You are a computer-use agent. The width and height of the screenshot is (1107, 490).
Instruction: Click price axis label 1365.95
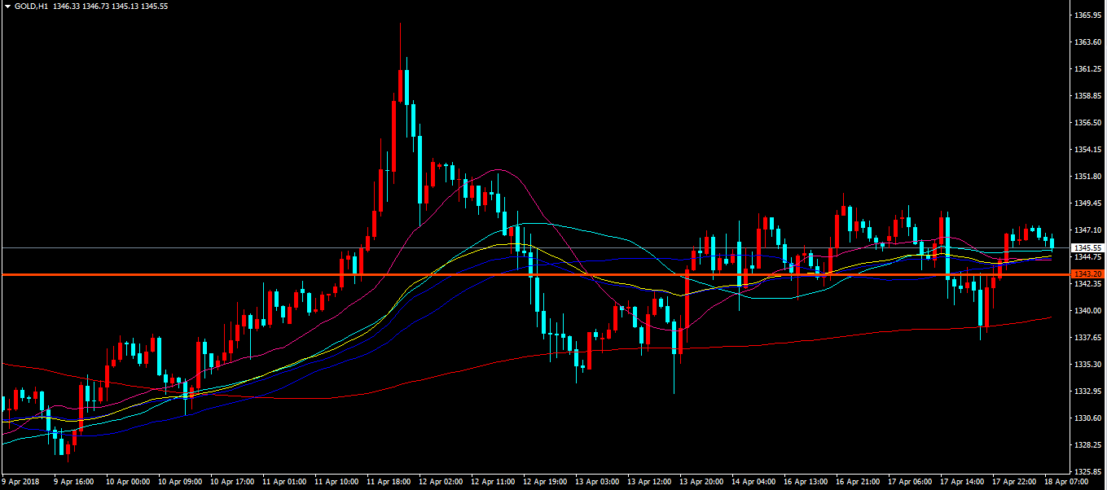tap(1088, 15)
